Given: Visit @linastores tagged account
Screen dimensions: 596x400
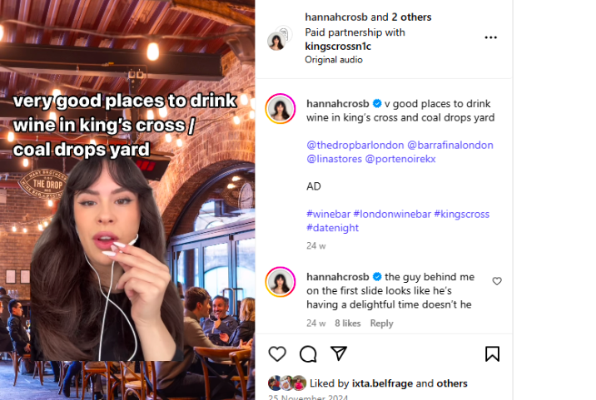Looking at the screenshot, I should (333, 159).
